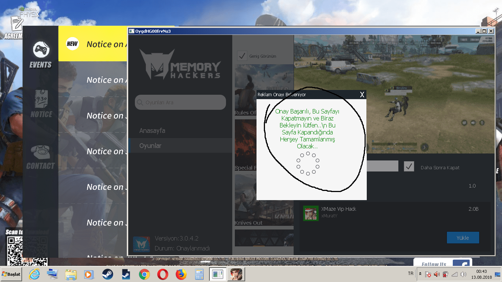Click the QR code in launcher
502x282 pixels.
[x=27, y=251]
